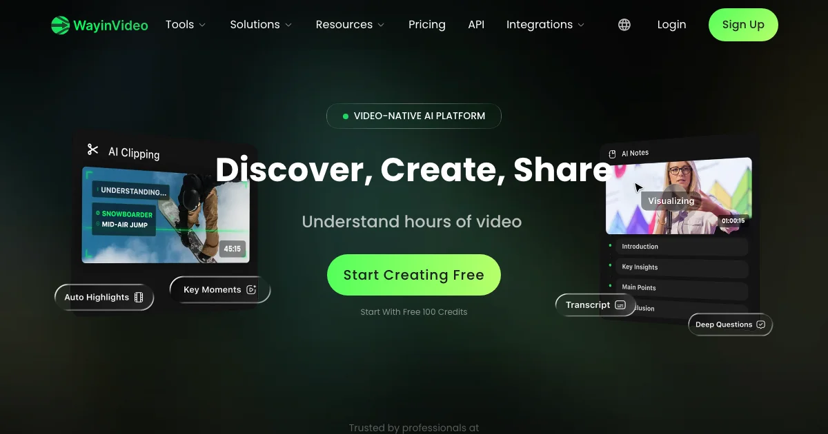
Task: Click the Auto Highlights pill
Action: pos(104,298)
